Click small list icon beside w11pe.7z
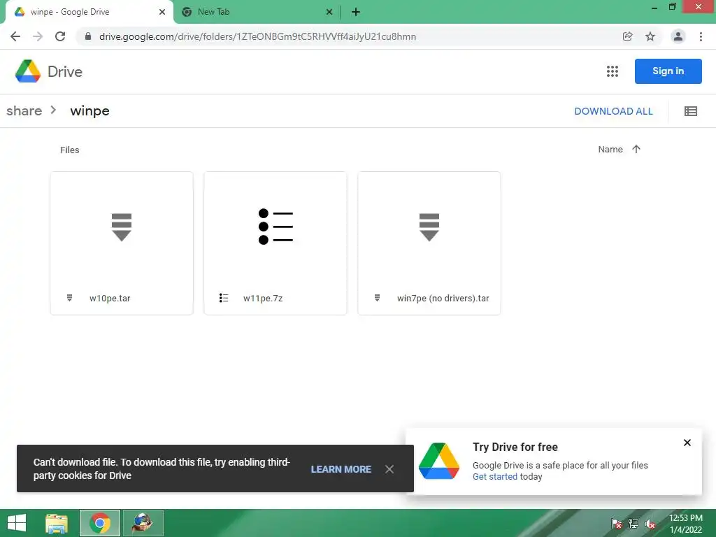 [x=223, y=298]
